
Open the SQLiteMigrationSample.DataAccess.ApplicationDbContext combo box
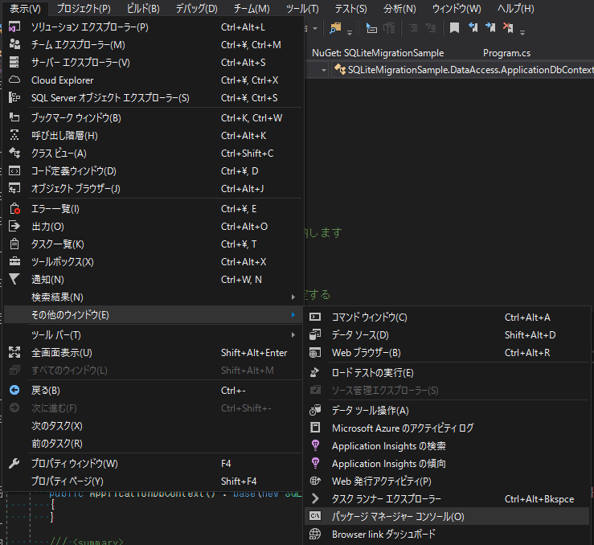462,70
